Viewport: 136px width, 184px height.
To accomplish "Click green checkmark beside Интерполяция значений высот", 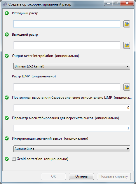I will (7, 138).
